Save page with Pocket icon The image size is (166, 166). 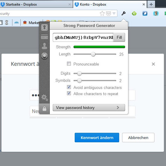point(108,13)
